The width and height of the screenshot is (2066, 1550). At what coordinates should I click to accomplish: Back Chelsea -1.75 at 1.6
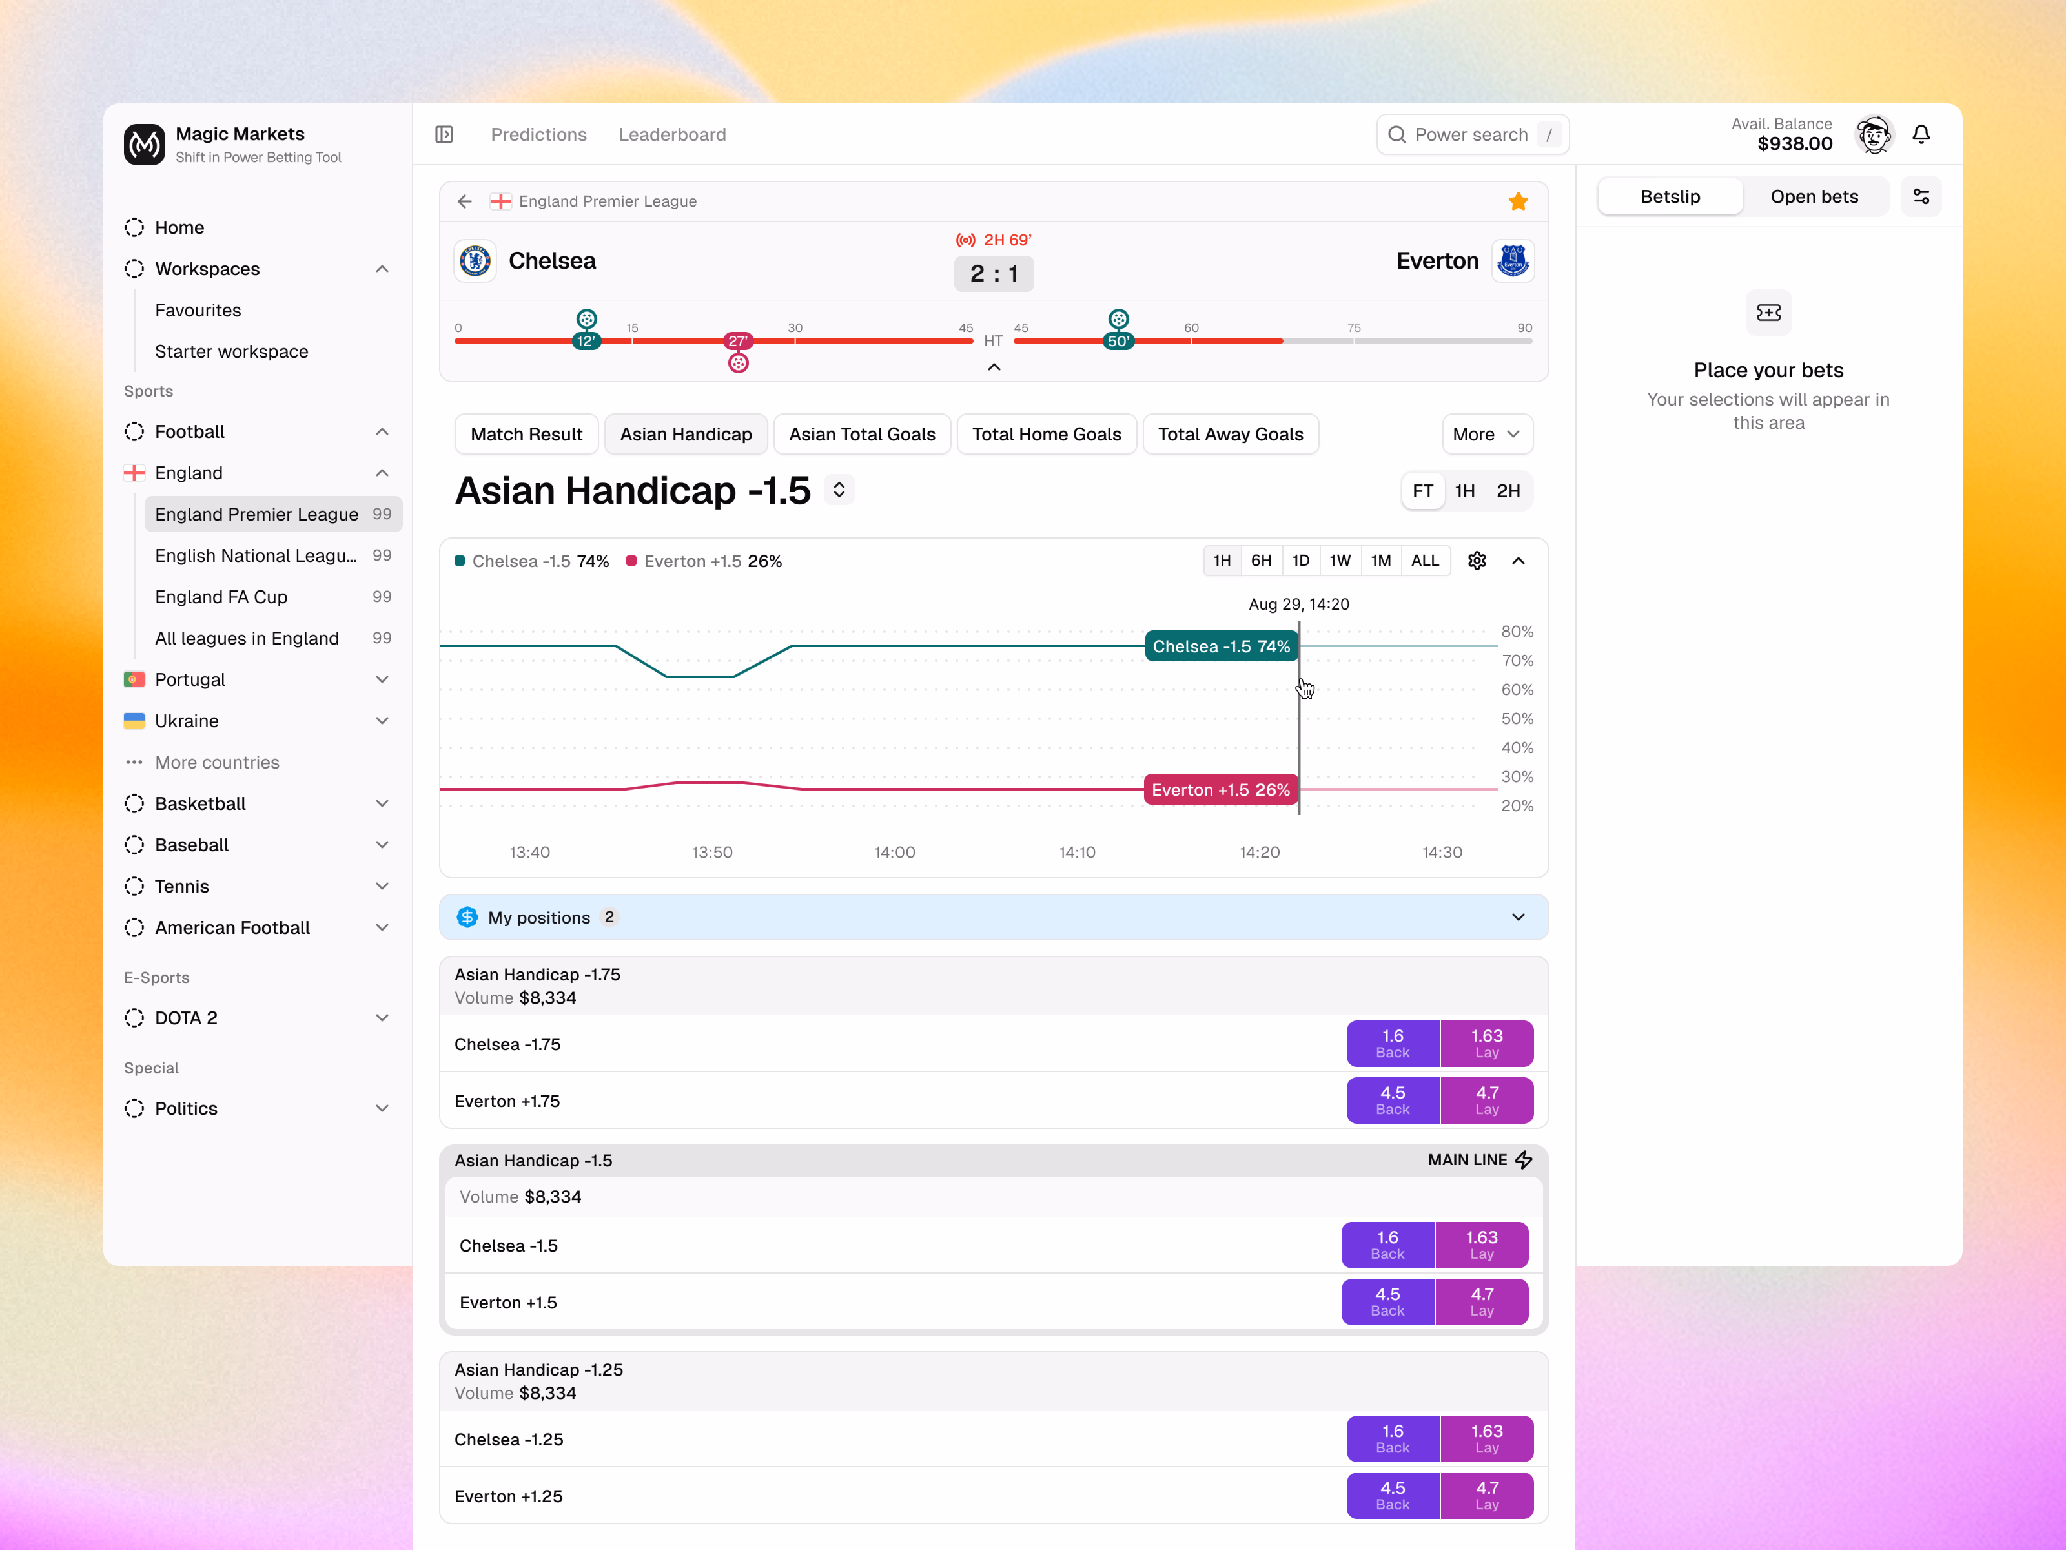click(x=1392, y=1044)
